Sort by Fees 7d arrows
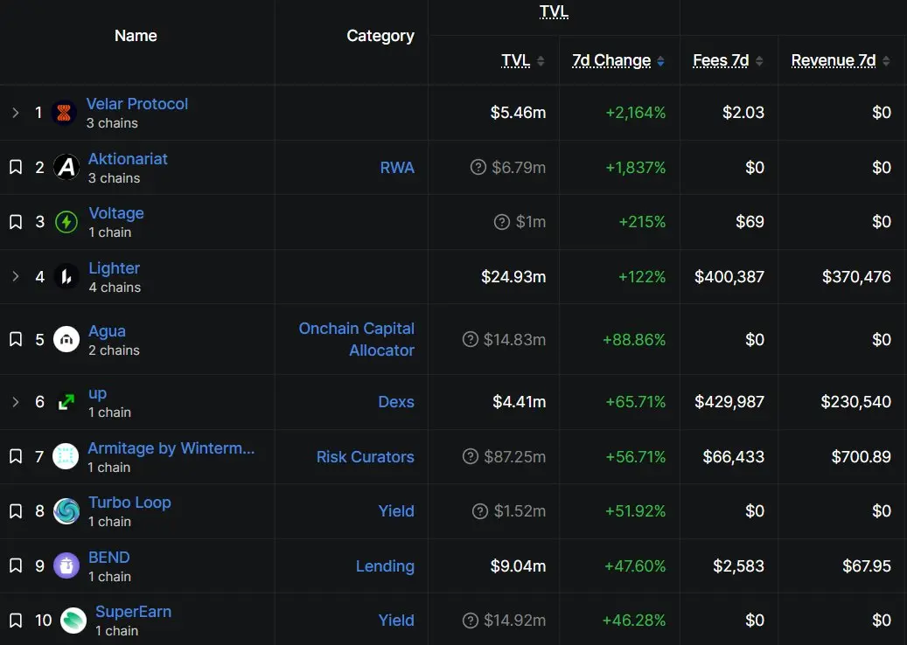Image resolution: width=907 pixels, height=645 pixels. pyautogui.click(x=759, y=60)
